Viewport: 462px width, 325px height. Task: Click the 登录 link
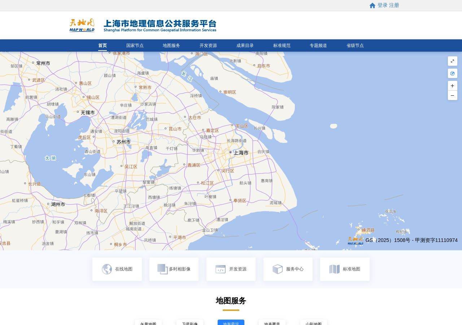tap(383, 5)
